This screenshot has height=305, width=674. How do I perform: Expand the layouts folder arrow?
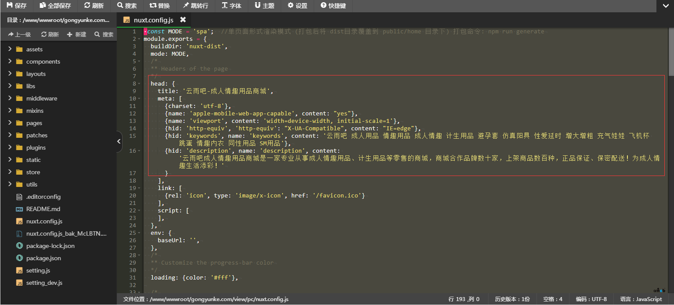click(10, 74)
